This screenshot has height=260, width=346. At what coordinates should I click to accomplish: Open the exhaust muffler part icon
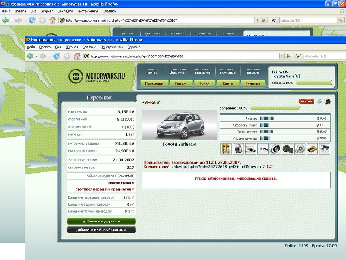point(251,149)
